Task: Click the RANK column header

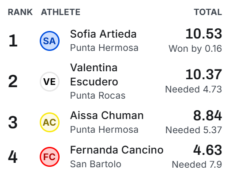Action: (20, 12)
